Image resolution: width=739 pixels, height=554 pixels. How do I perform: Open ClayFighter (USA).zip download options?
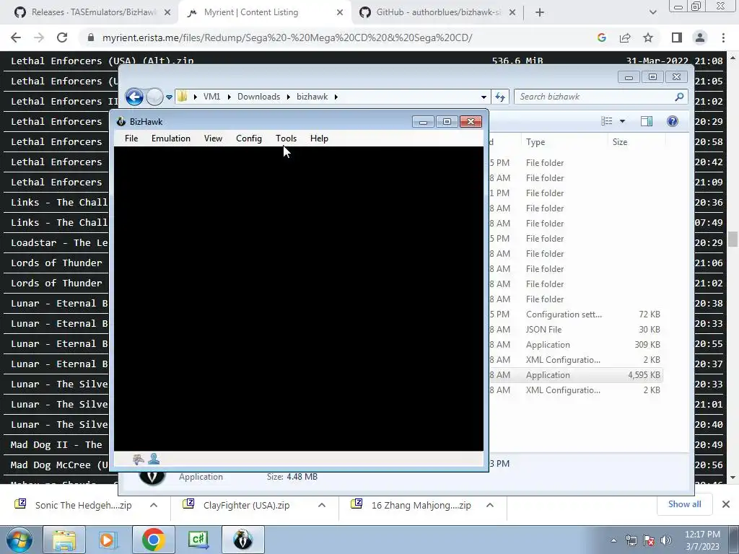322,505
